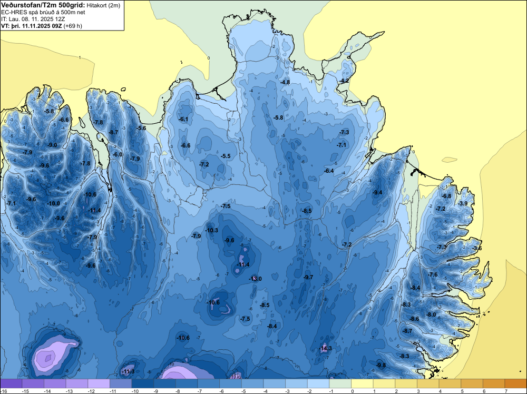Click the -4.2 temperature label

click(x=344, y=81)
